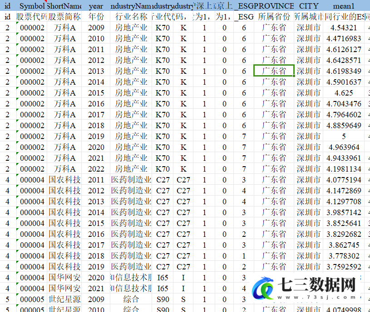Click the 行业名称 header cell
Image resolution: width=370 pixels, height=312 pixels.
click(131, 16)
